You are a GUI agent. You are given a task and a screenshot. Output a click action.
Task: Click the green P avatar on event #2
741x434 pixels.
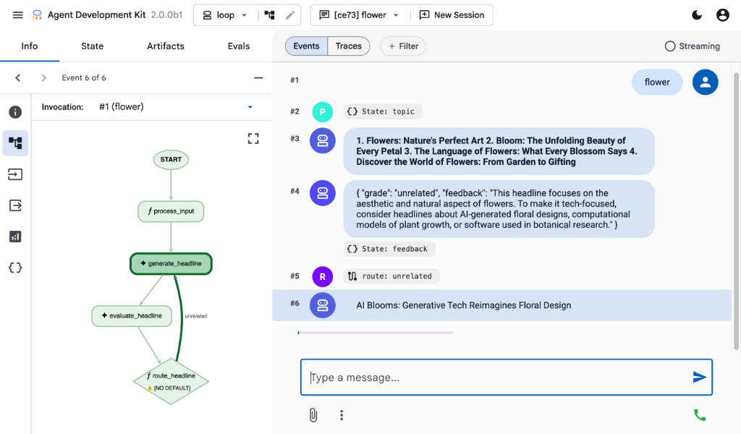(322, 112)
